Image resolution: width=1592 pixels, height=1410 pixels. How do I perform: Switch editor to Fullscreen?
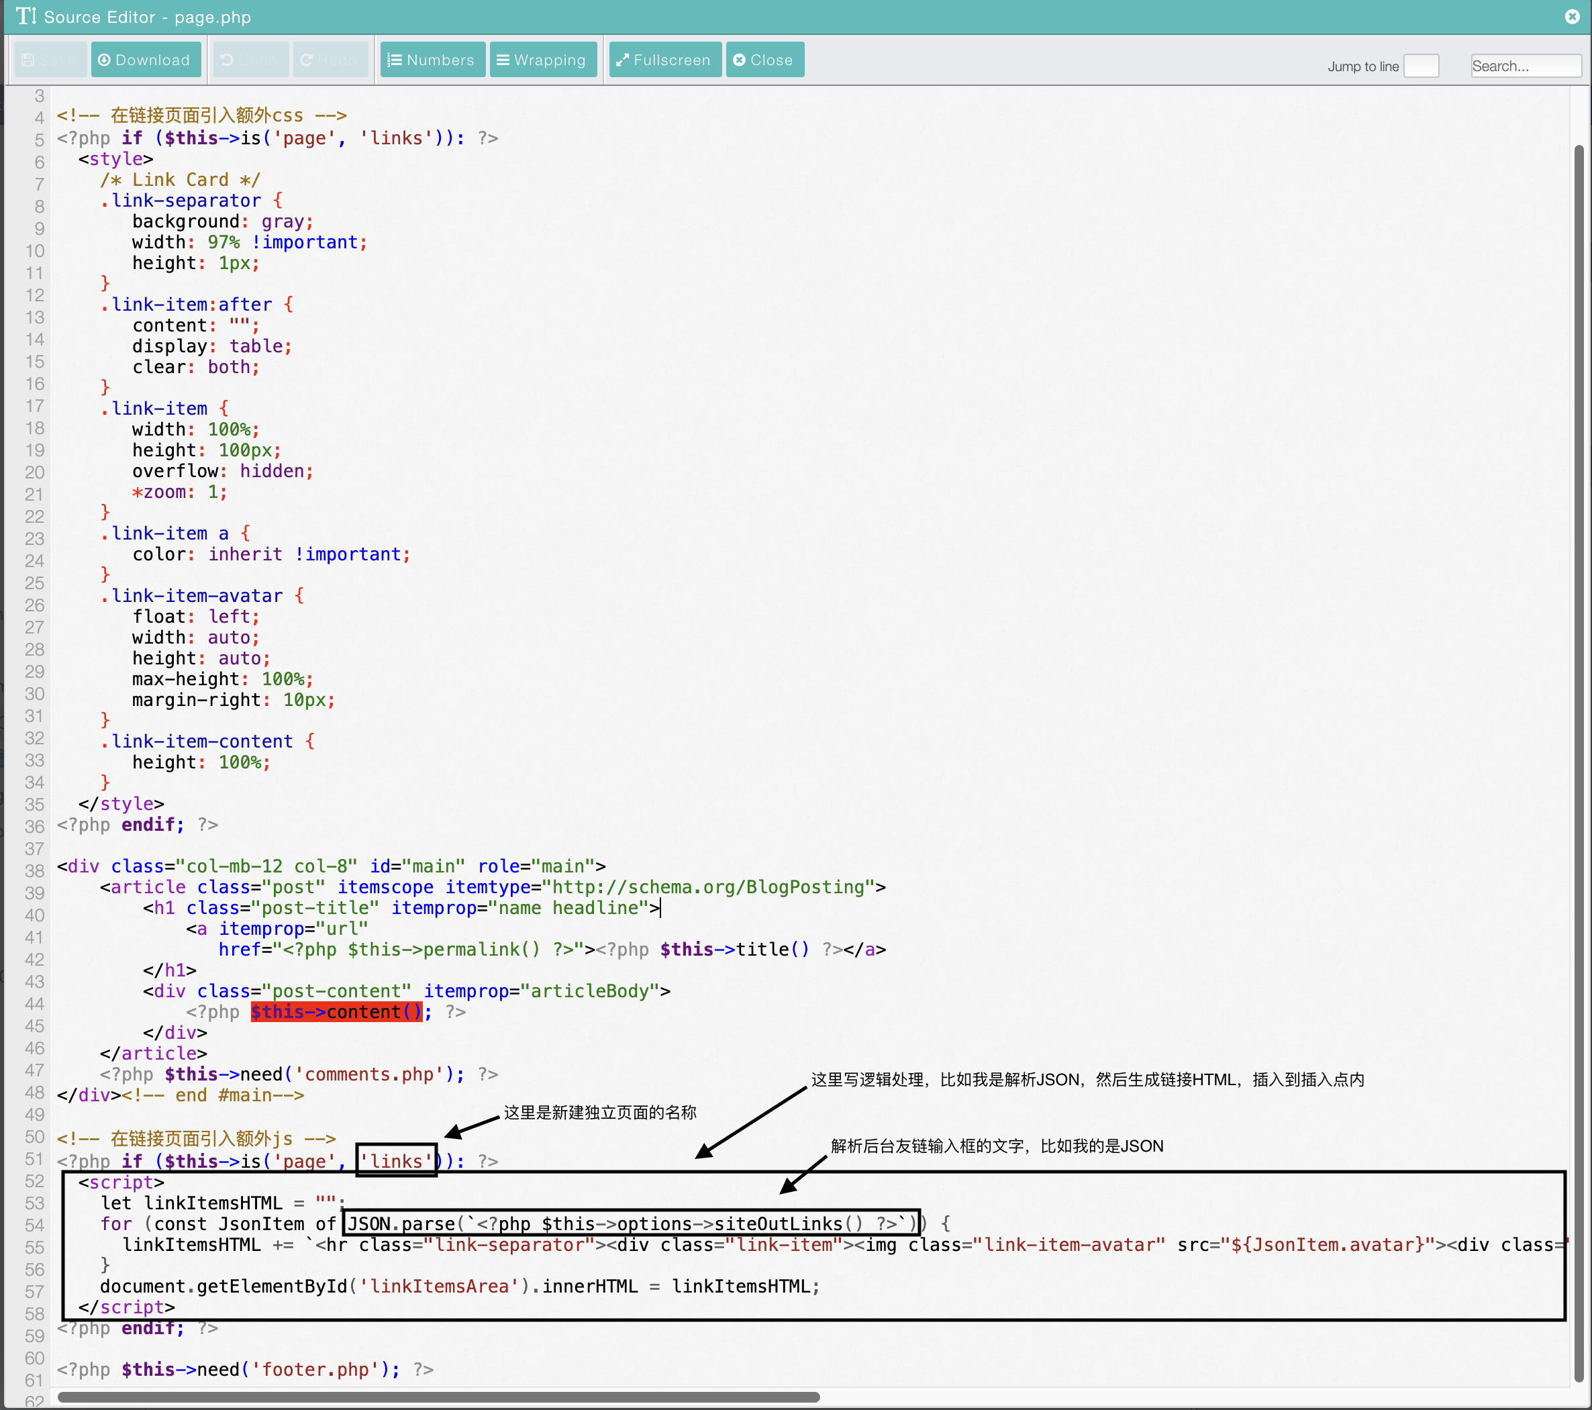tap(664, 60)
